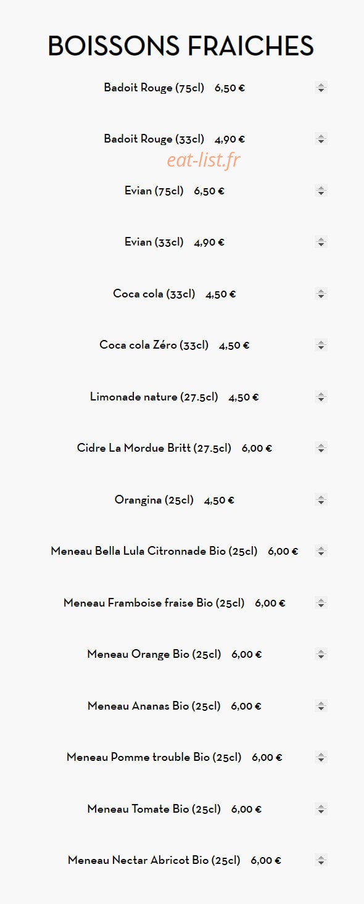Click stepper for Coca cola Zéro (33cl)

[x=321, y=345]
